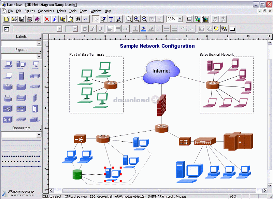Click the vertical scrollbar up arrow
Screen dimensions: 273x199
[x=270, y=42]
